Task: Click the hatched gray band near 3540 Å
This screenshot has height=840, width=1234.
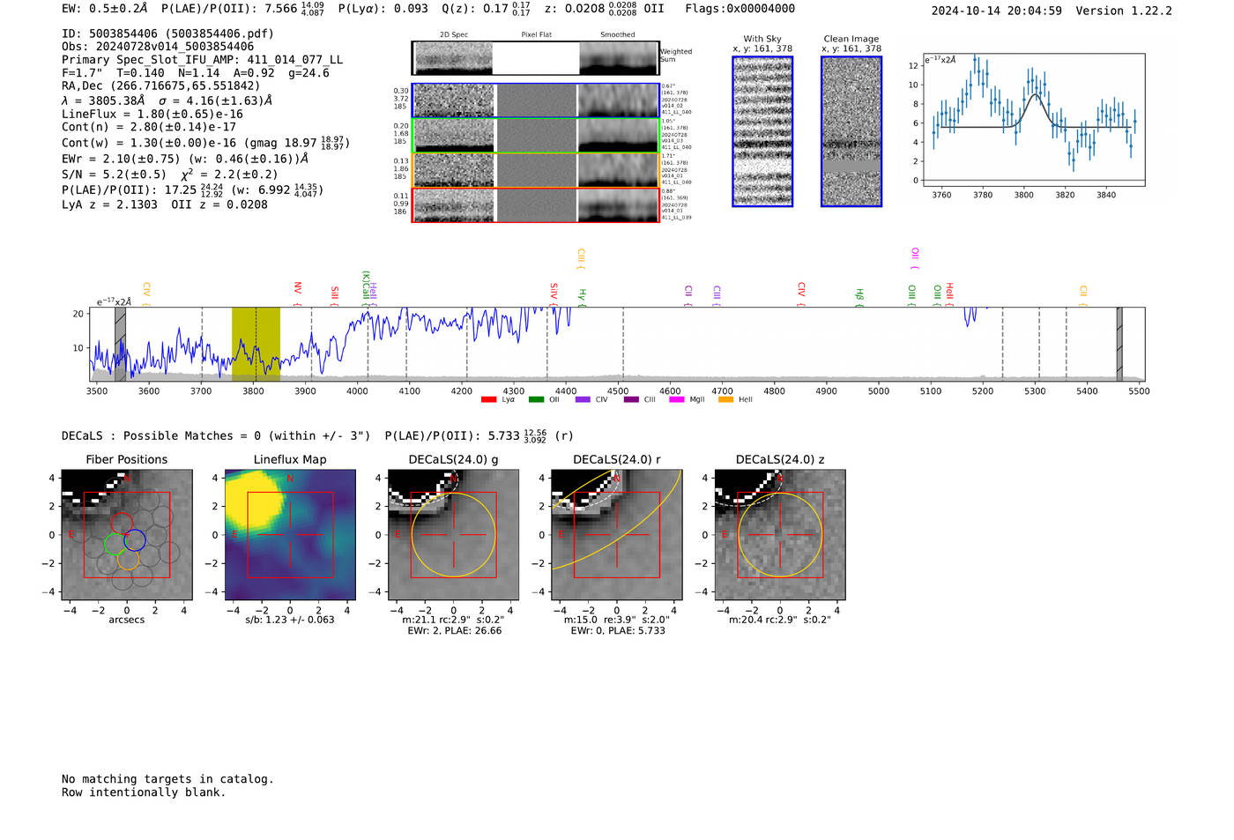Action: 120,344
